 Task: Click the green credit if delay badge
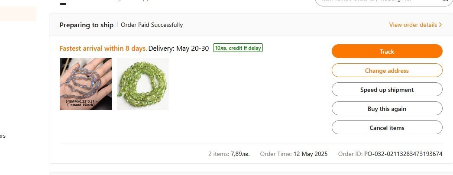[x=238, y=48]
